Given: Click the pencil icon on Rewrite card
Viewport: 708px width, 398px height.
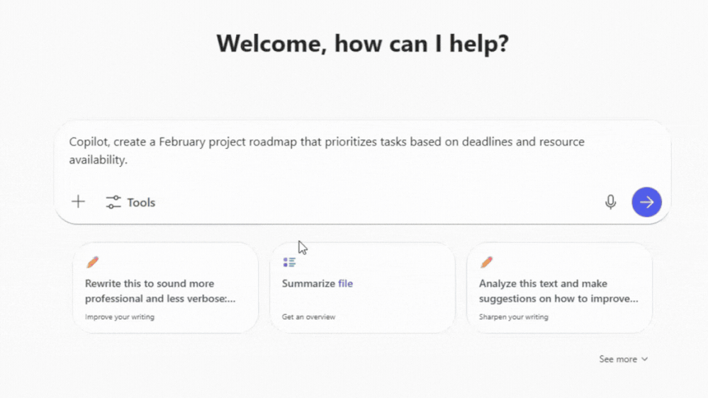Looking at the screenshot, I should [92, 263].
